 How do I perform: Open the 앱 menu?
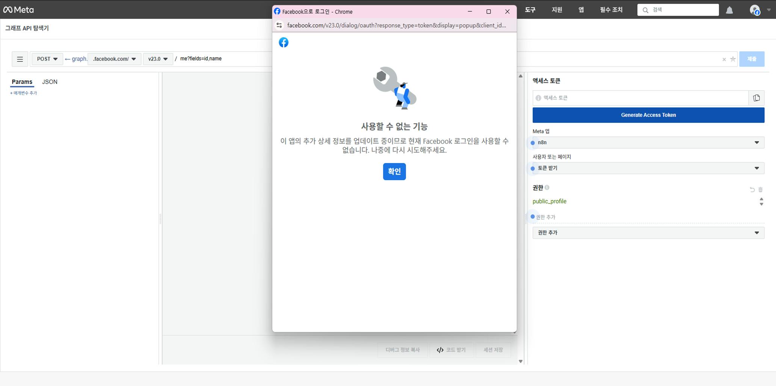pos(581,10)
